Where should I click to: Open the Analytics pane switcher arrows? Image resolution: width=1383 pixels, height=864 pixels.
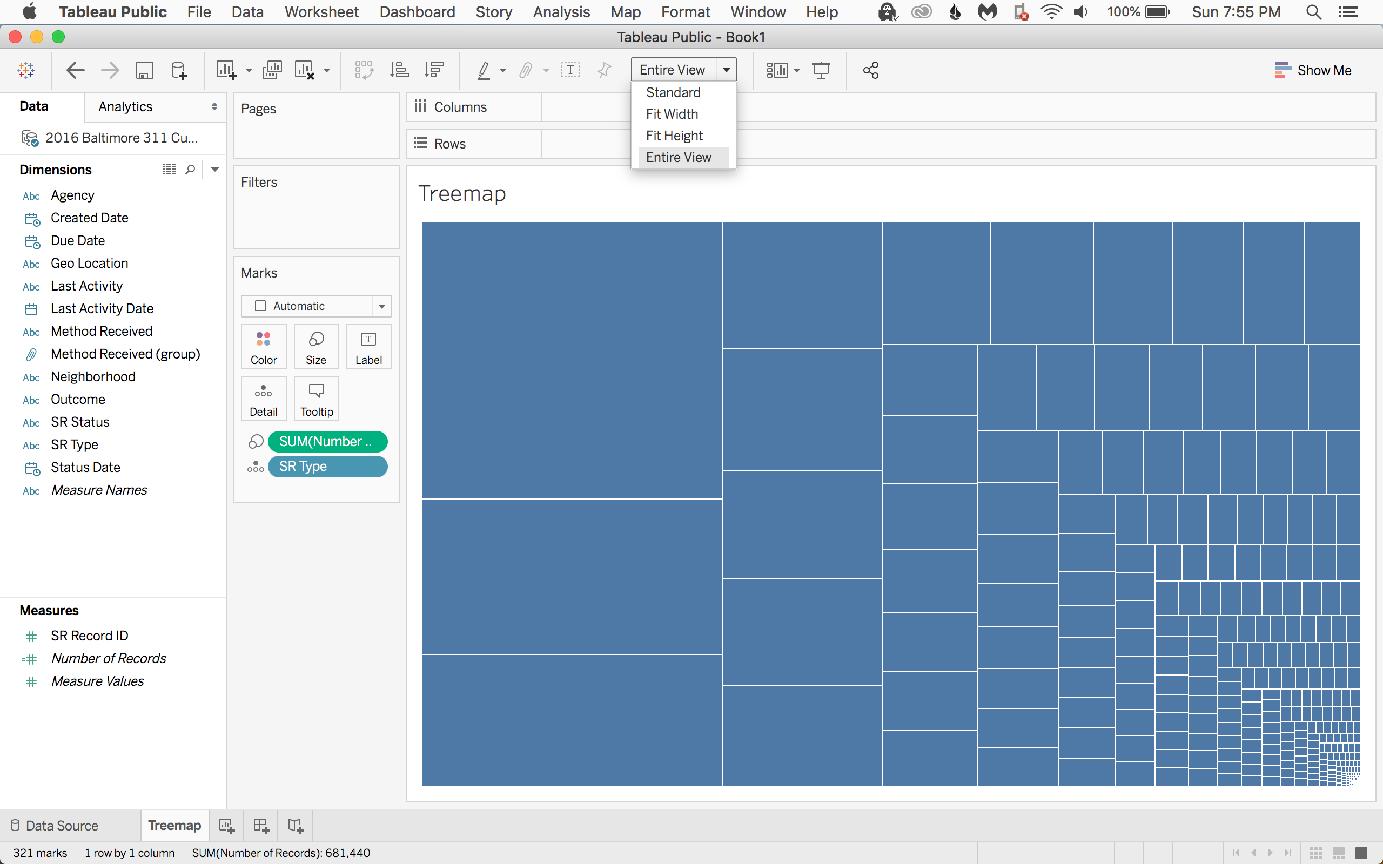214,107
